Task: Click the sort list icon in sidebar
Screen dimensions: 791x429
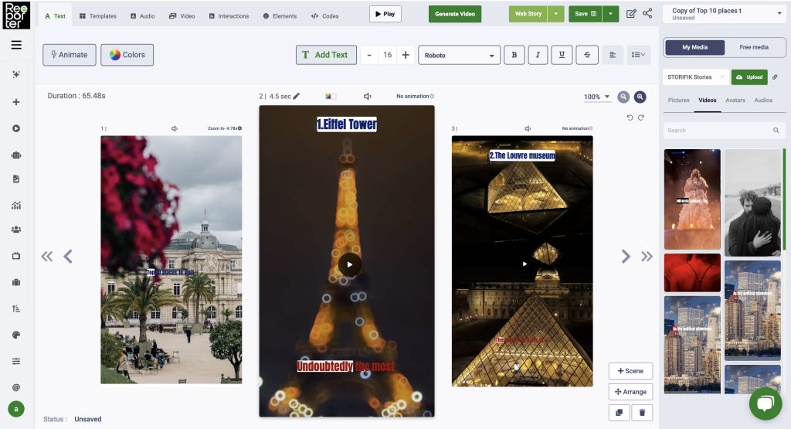Action: tap(16, 308)
